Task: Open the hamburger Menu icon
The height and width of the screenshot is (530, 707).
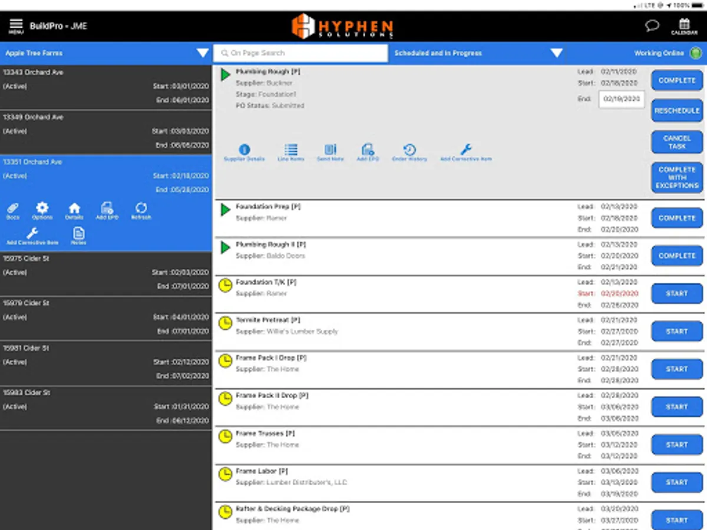Action: coord(16,26)
